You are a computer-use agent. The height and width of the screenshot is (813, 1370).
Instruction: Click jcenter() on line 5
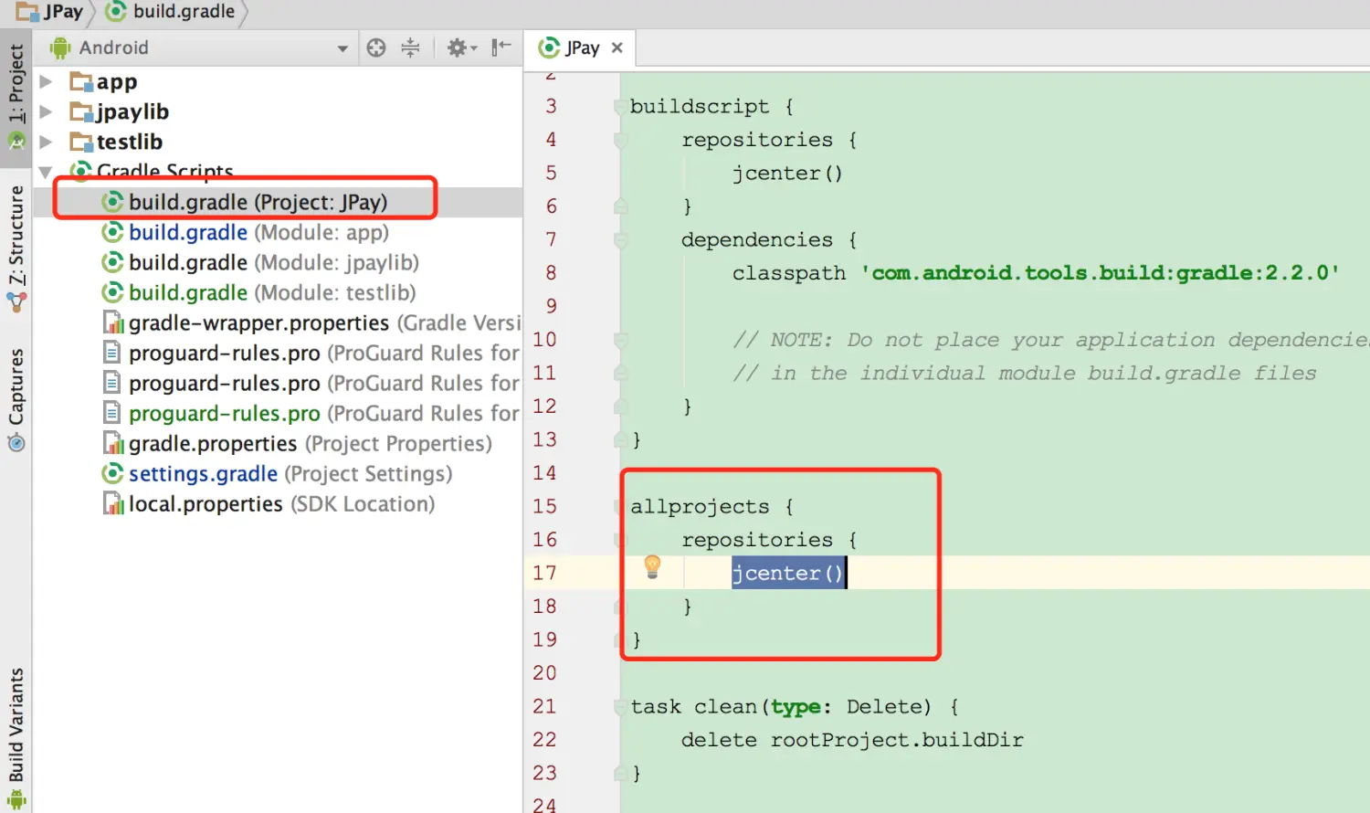coord(787,174)
